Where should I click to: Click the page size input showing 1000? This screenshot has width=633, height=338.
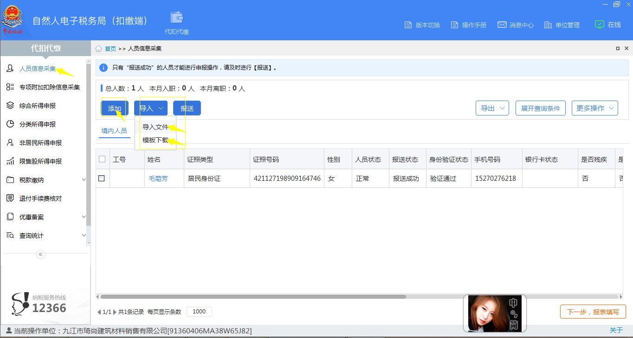[x=199, y=312]
